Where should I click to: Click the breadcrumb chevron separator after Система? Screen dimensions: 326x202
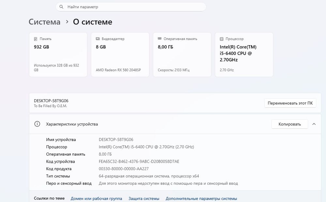tap(67, 21)
